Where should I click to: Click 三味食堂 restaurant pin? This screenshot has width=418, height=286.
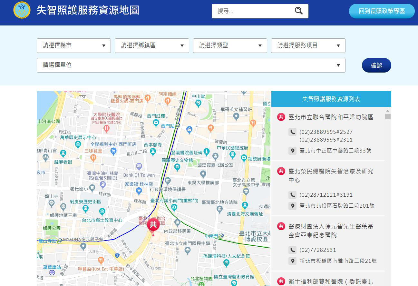pyautogui.click(x=93, y=158)
